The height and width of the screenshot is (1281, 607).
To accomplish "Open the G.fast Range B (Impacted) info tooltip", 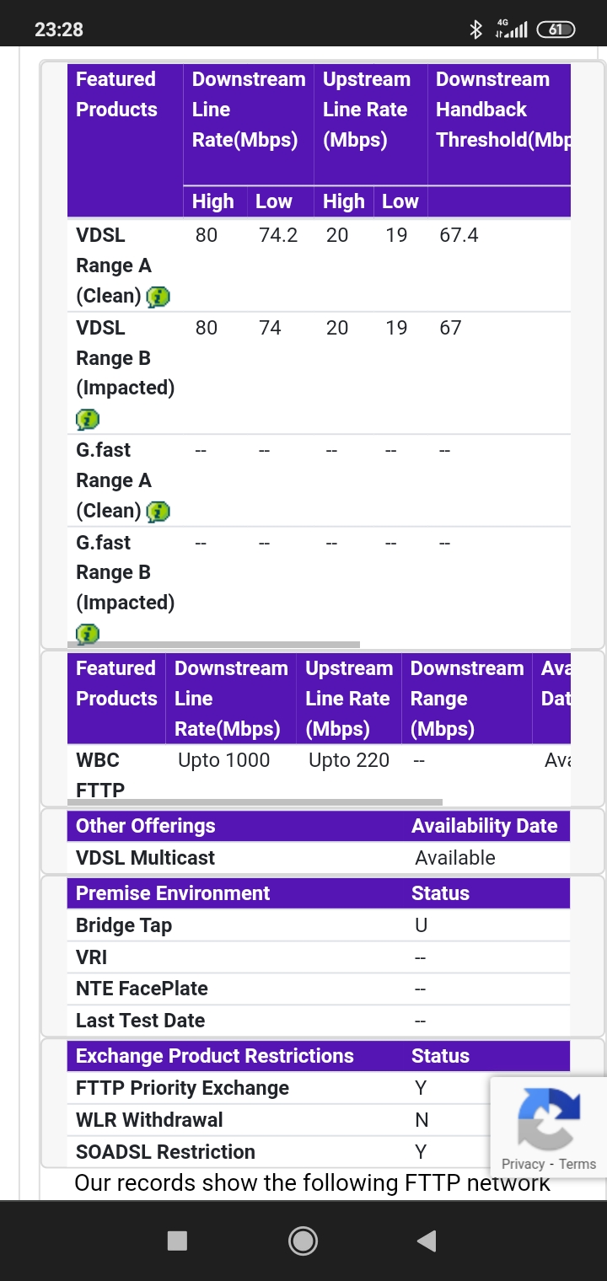I will (88, 634).
